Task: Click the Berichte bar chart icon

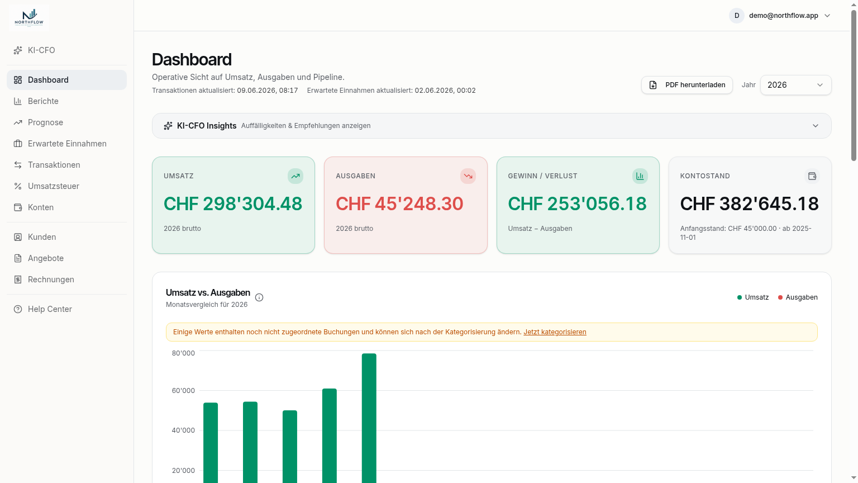Action: [18, 101]
